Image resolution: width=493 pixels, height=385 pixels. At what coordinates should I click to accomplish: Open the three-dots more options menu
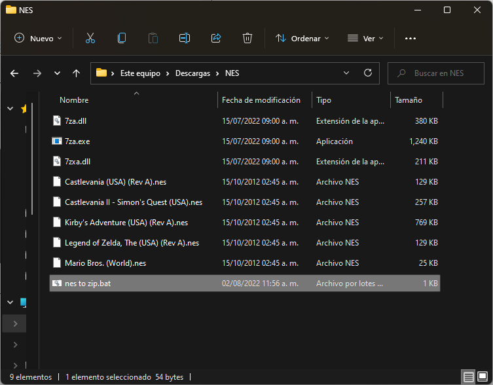coord(411,39)
